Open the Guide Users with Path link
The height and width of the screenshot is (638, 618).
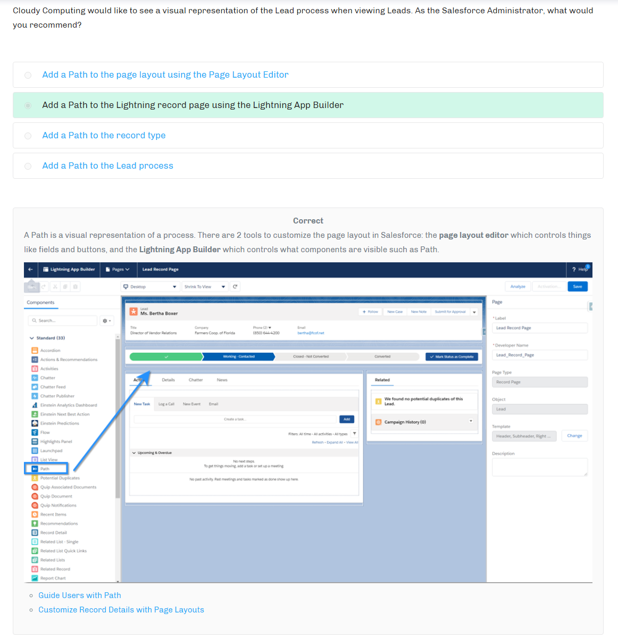80,595
